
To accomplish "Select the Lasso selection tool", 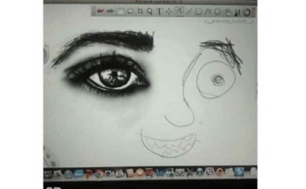I will coord(130,11).
